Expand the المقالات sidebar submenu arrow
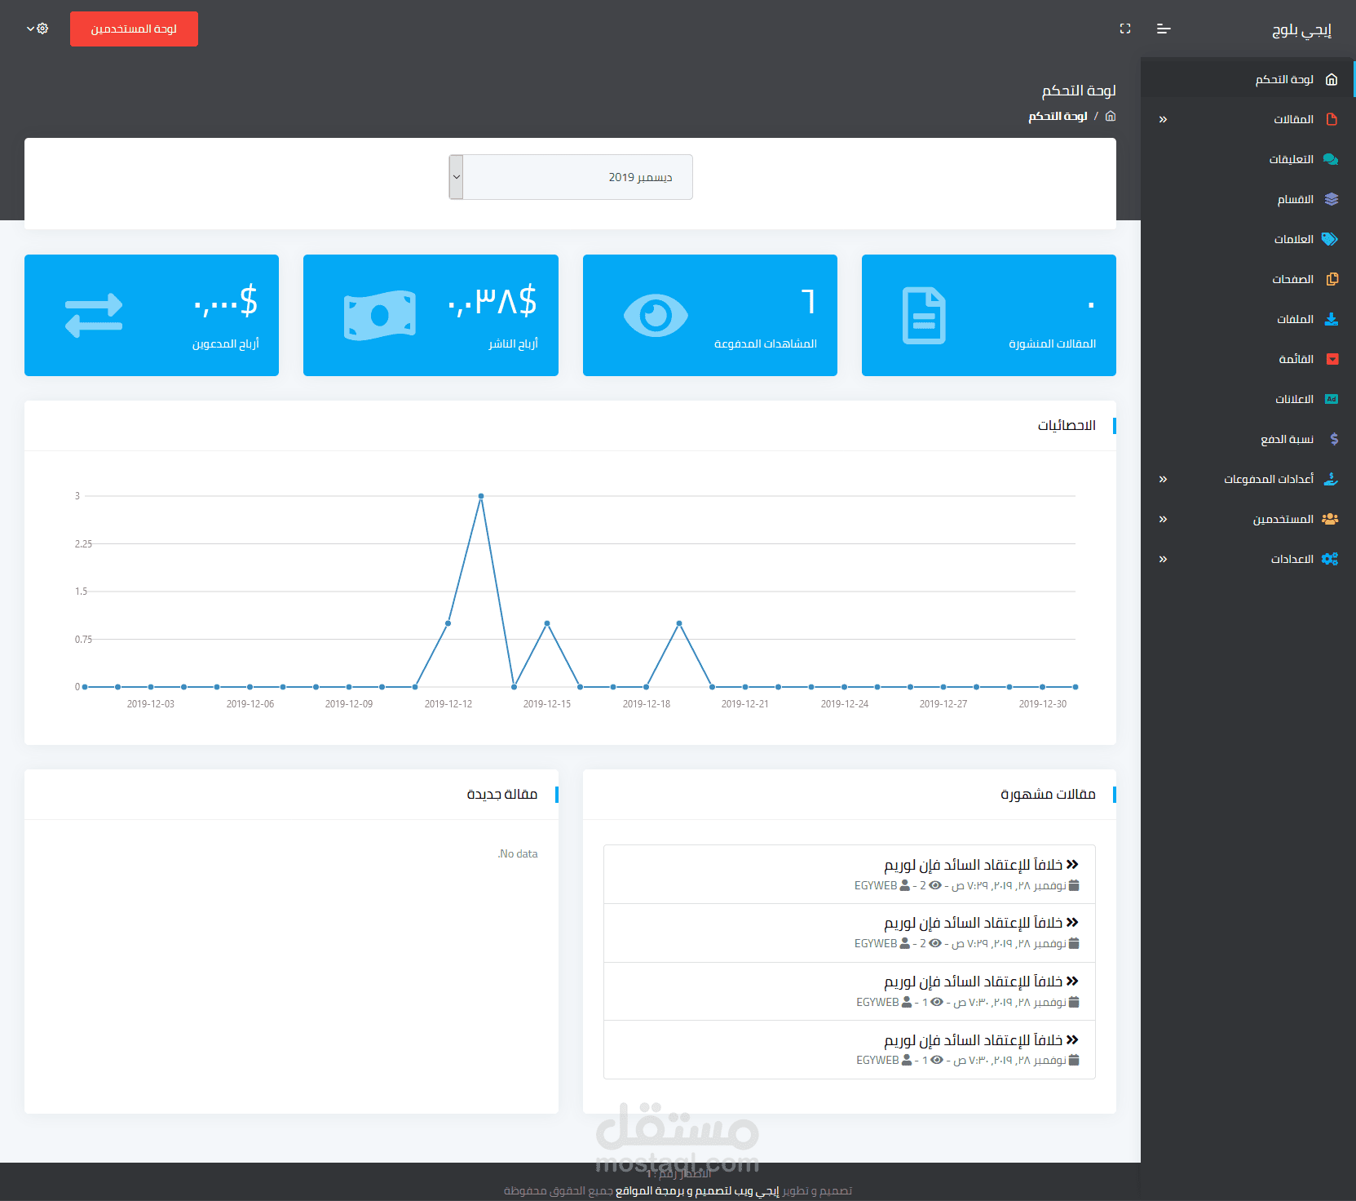1356x1201 pixels. tap(1163, 120)
